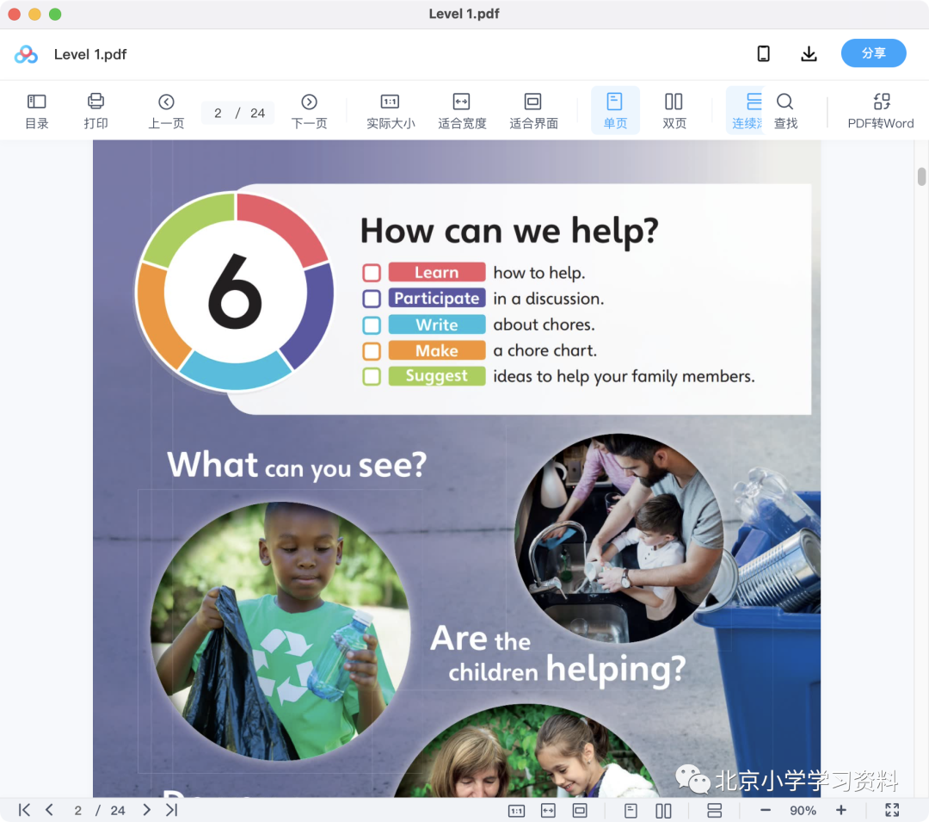The width and height of the screenshot is (929, 822).
Task: Print the document with 打印
Action: [x=95, y=111]
